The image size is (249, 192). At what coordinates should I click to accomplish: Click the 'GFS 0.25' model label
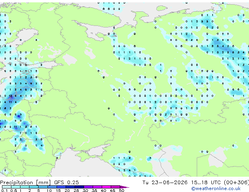pos(66,183)
